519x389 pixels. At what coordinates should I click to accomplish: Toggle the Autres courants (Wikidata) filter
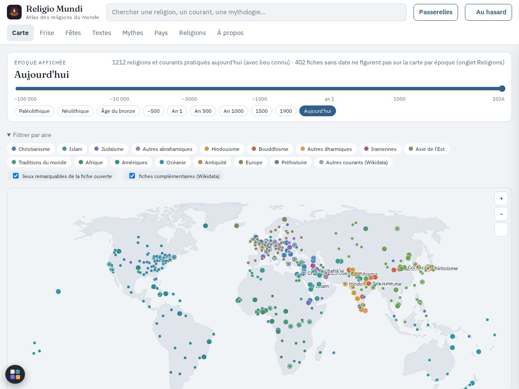coord(353,163)
